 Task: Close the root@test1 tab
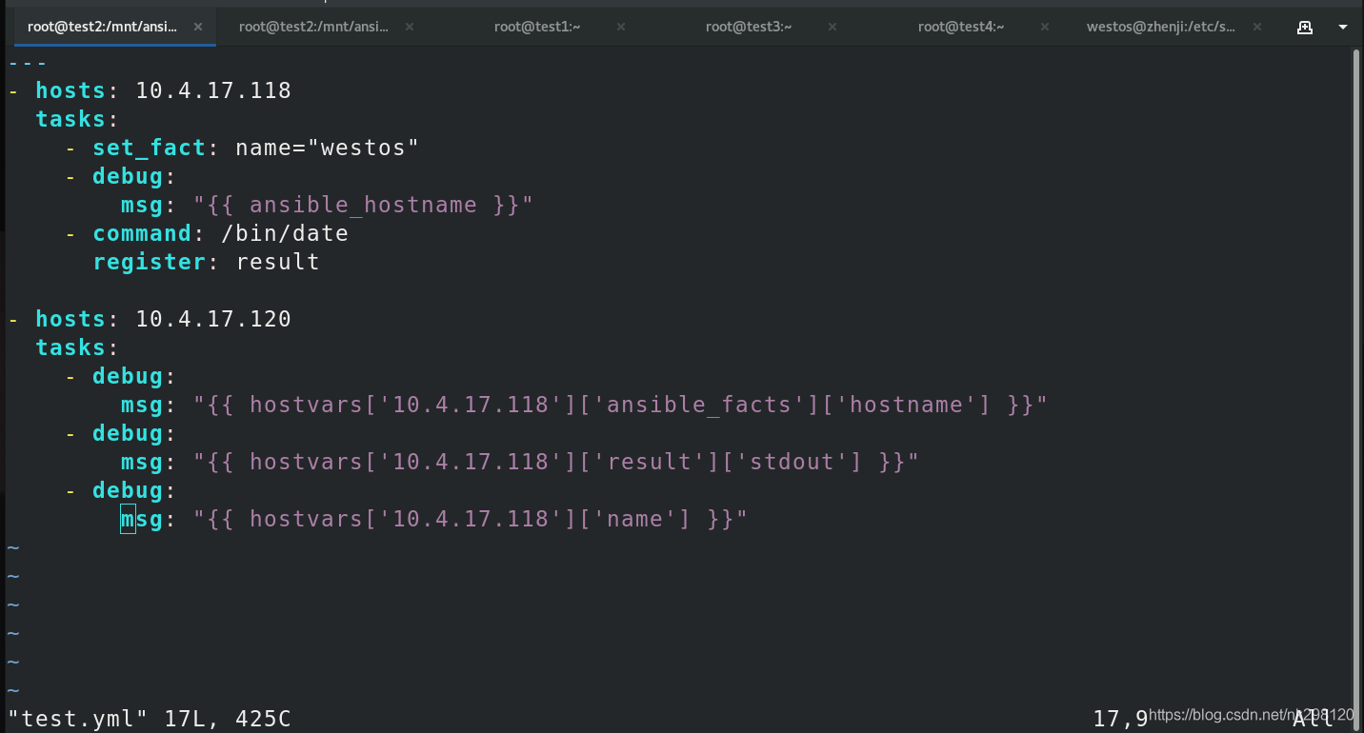click(621, 27)
